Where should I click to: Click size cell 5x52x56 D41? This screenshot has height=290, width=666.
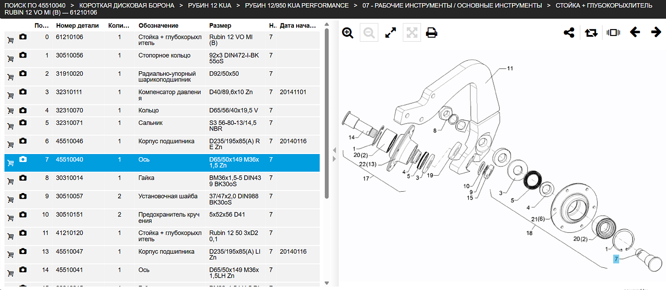point(227,214)
